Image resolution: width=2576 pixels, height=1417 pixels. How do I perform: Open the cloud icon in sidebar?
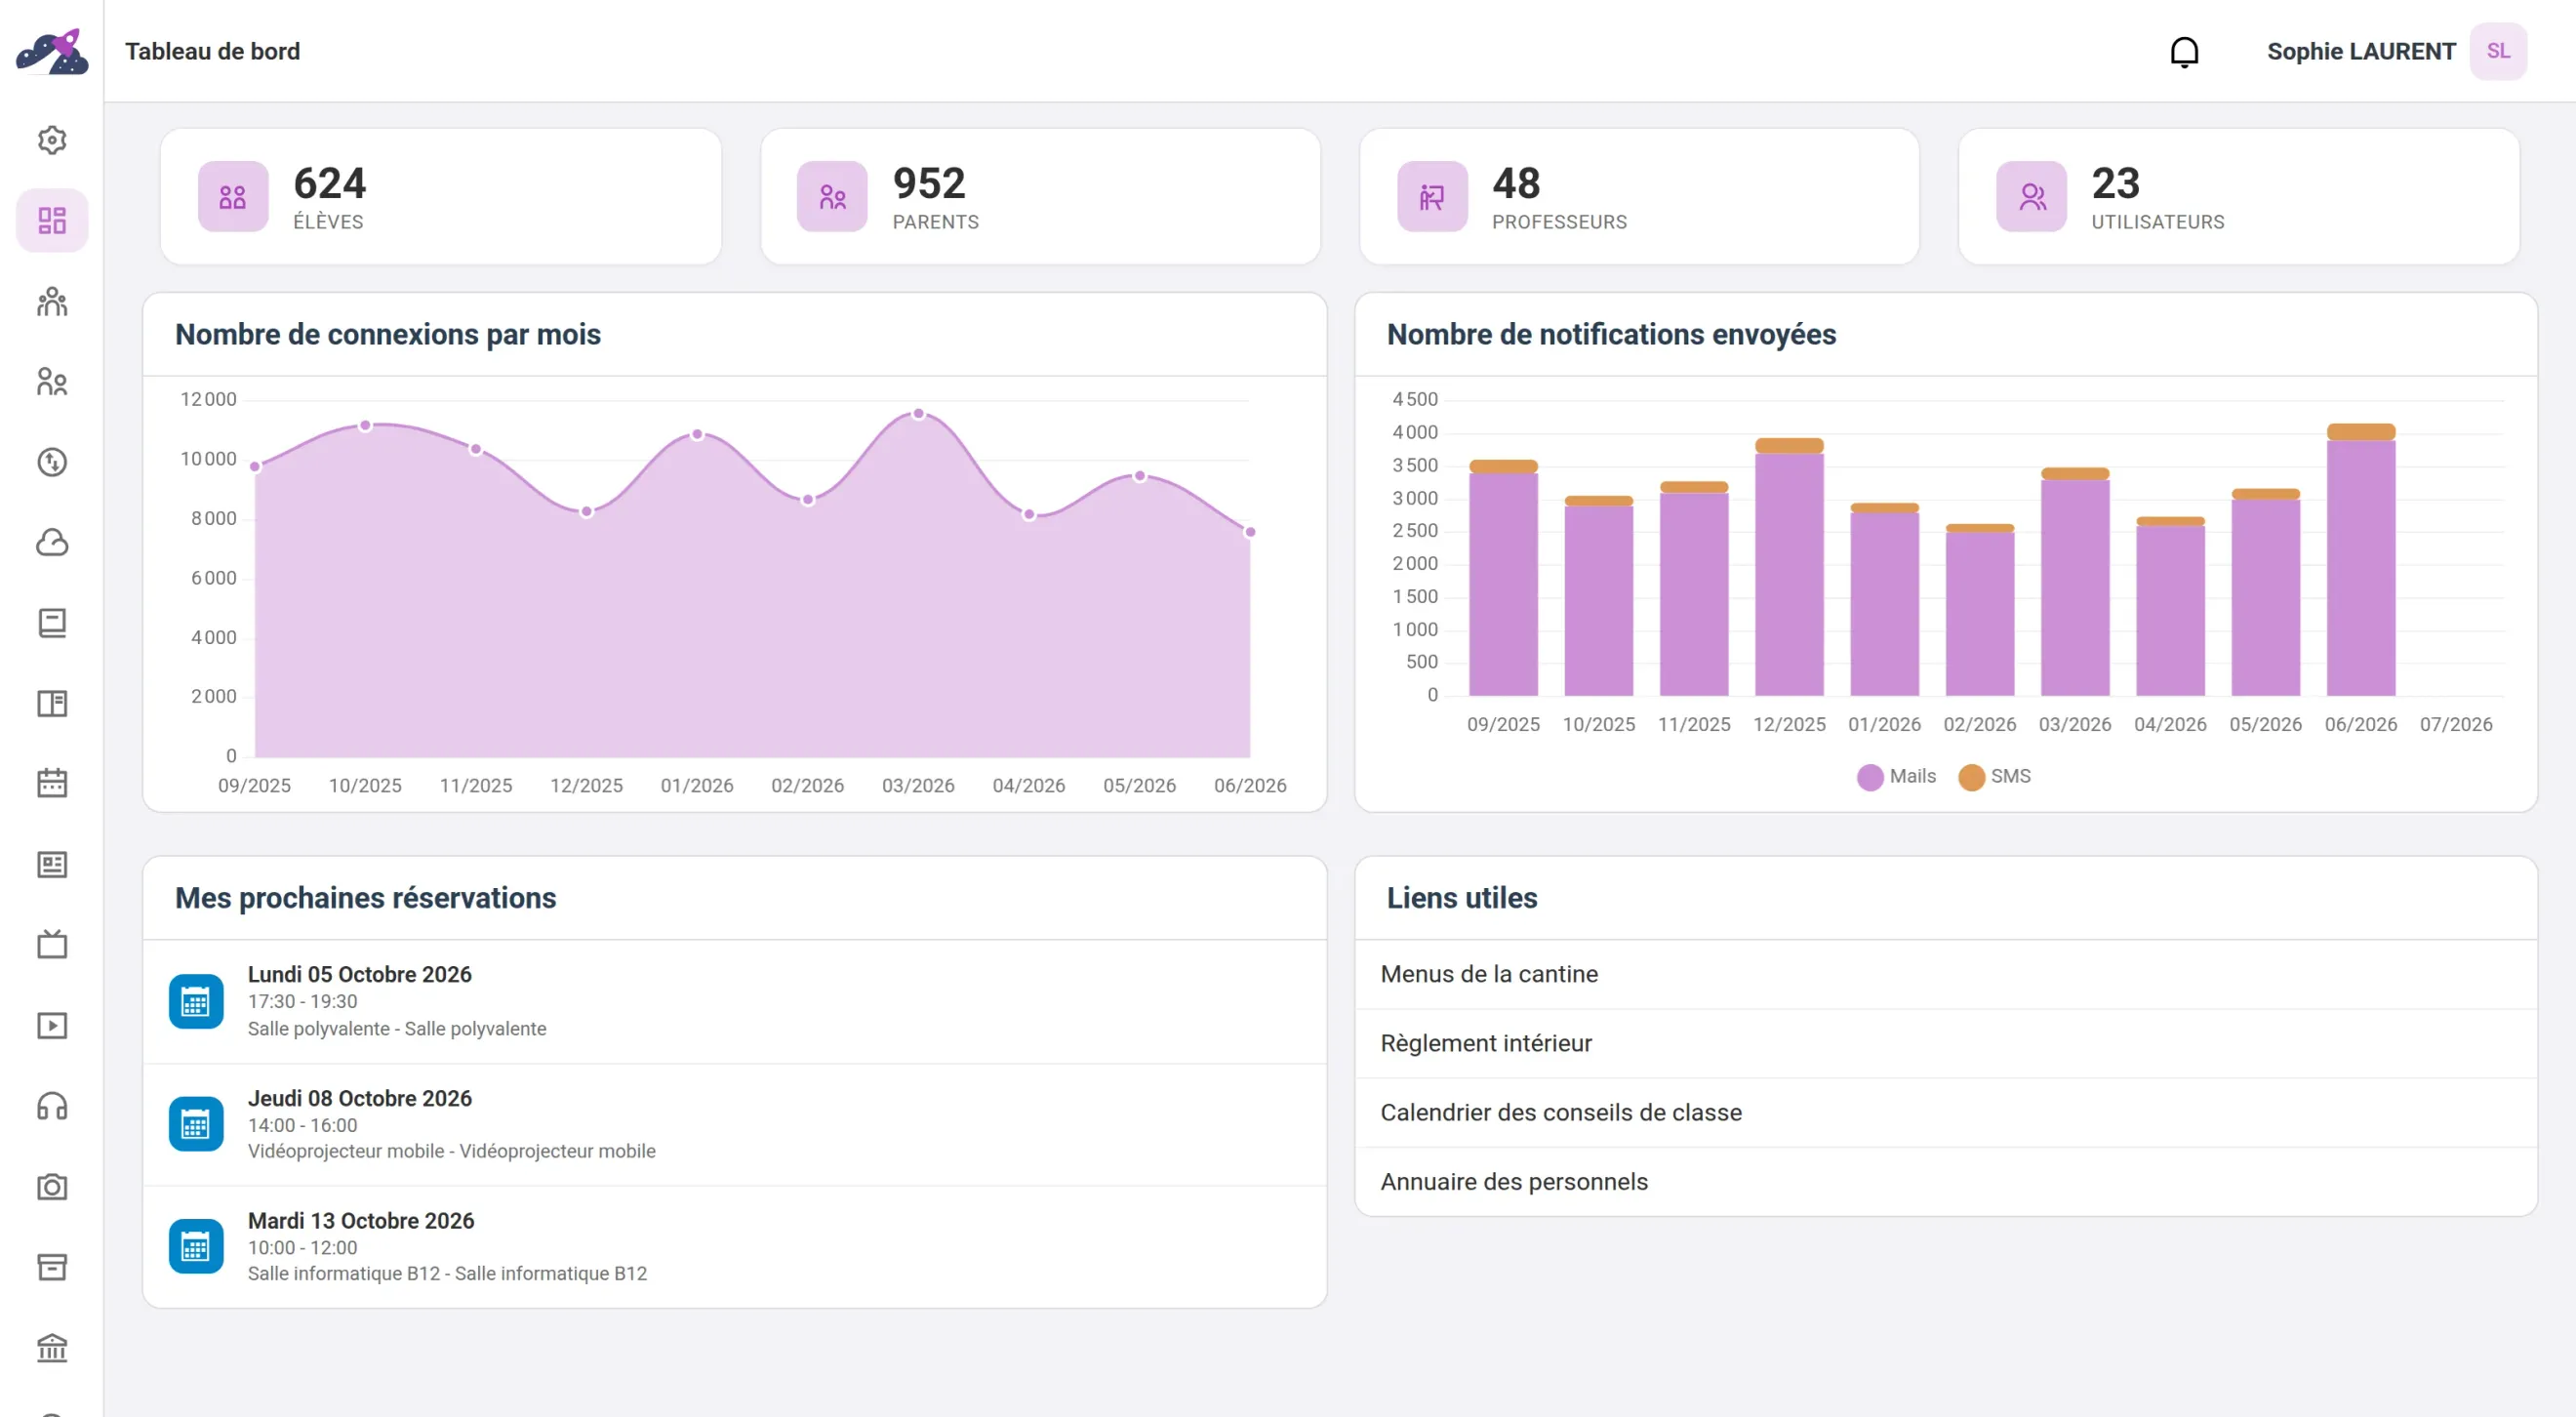point(52,543)
